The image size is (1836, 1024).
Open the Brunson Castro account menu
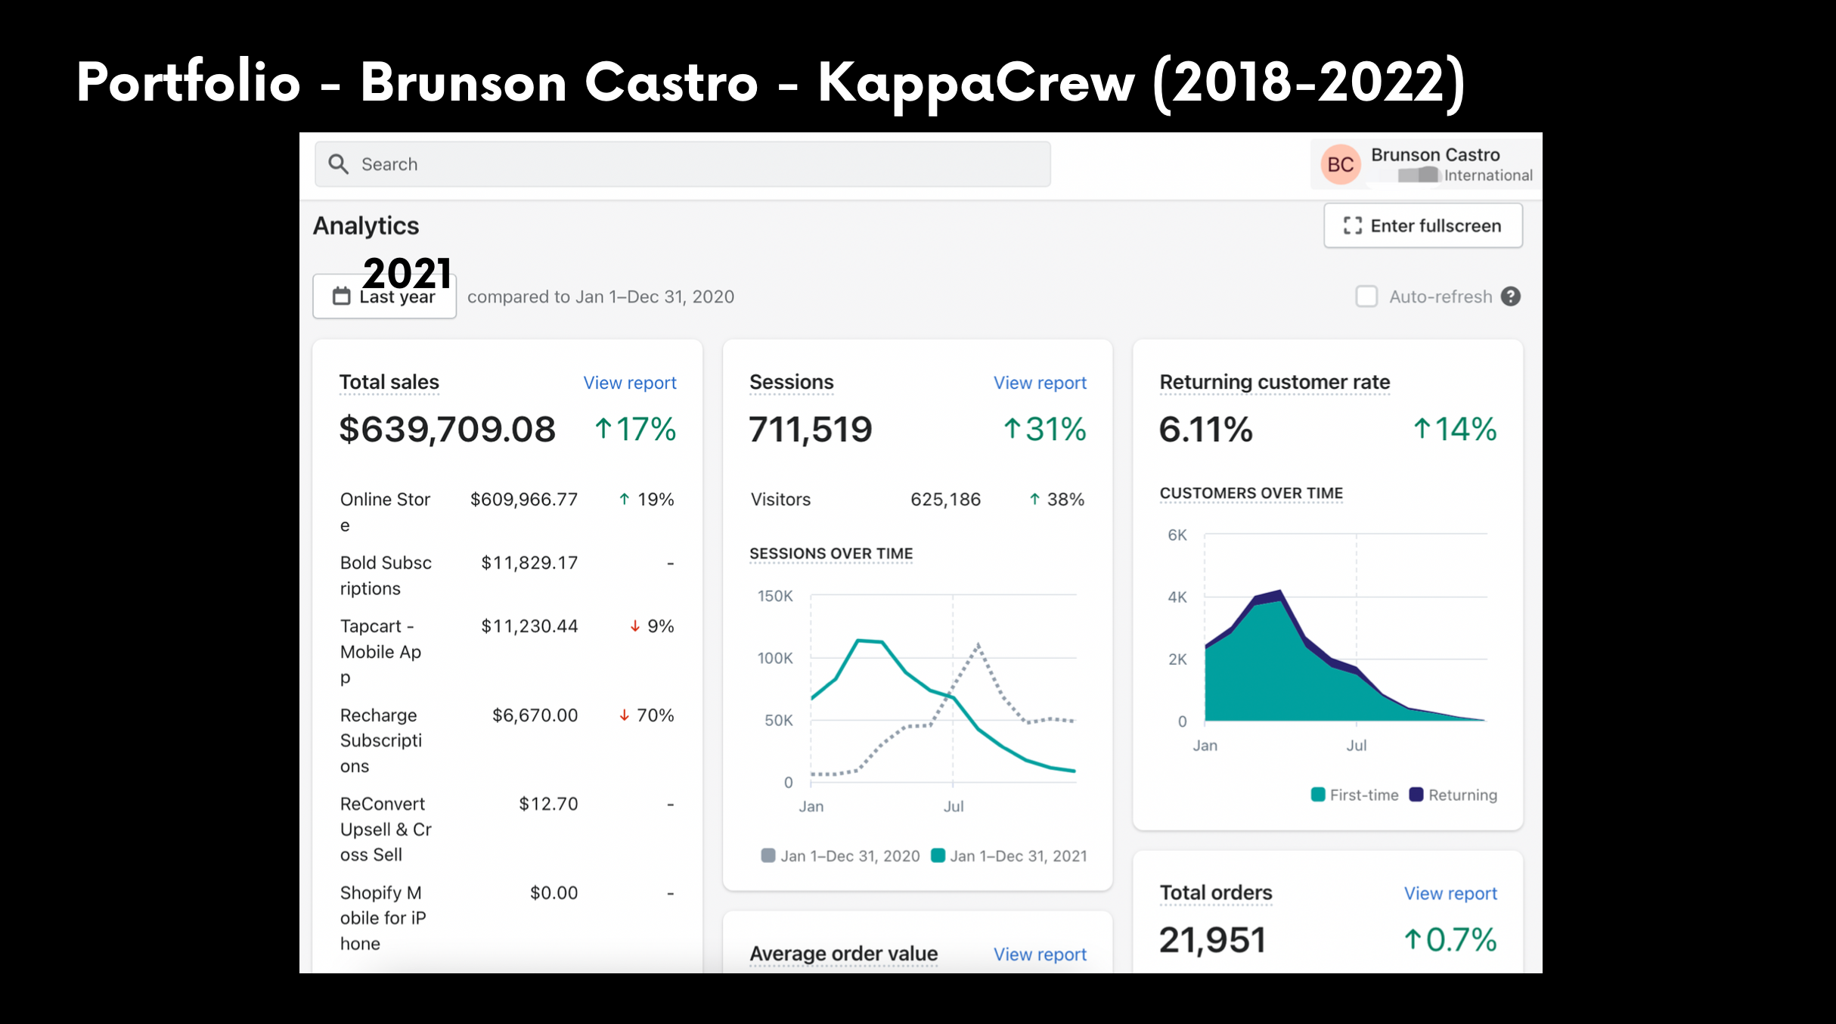pos(1426,164)
